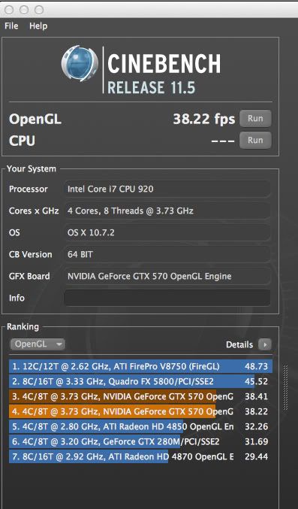298x509 pixels.
Task: Select ranking entry ATI Radeon HD 4870
Action: 140,456
